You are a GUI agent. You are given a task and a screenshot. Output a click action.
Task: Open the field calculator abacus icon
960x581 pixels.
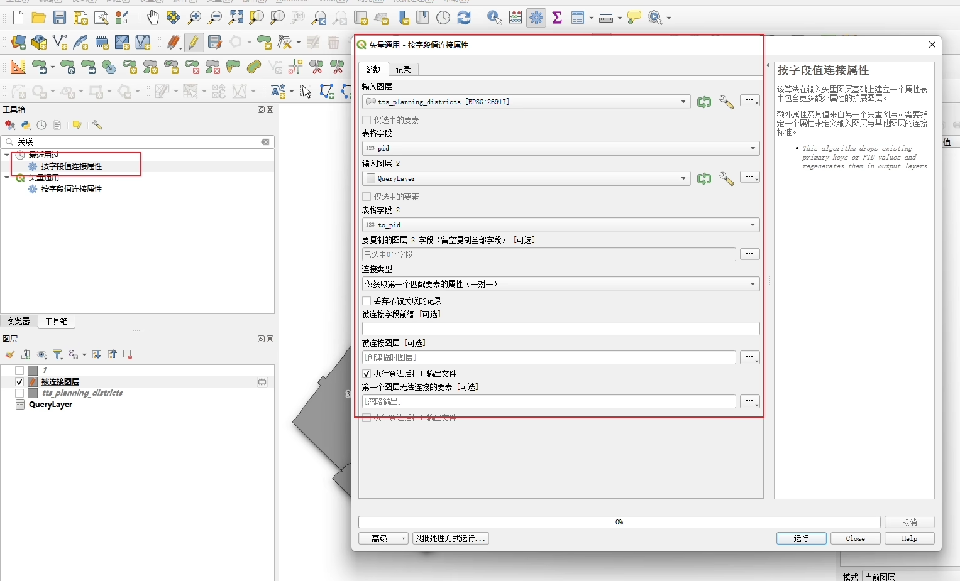click(x=516, y=18)
